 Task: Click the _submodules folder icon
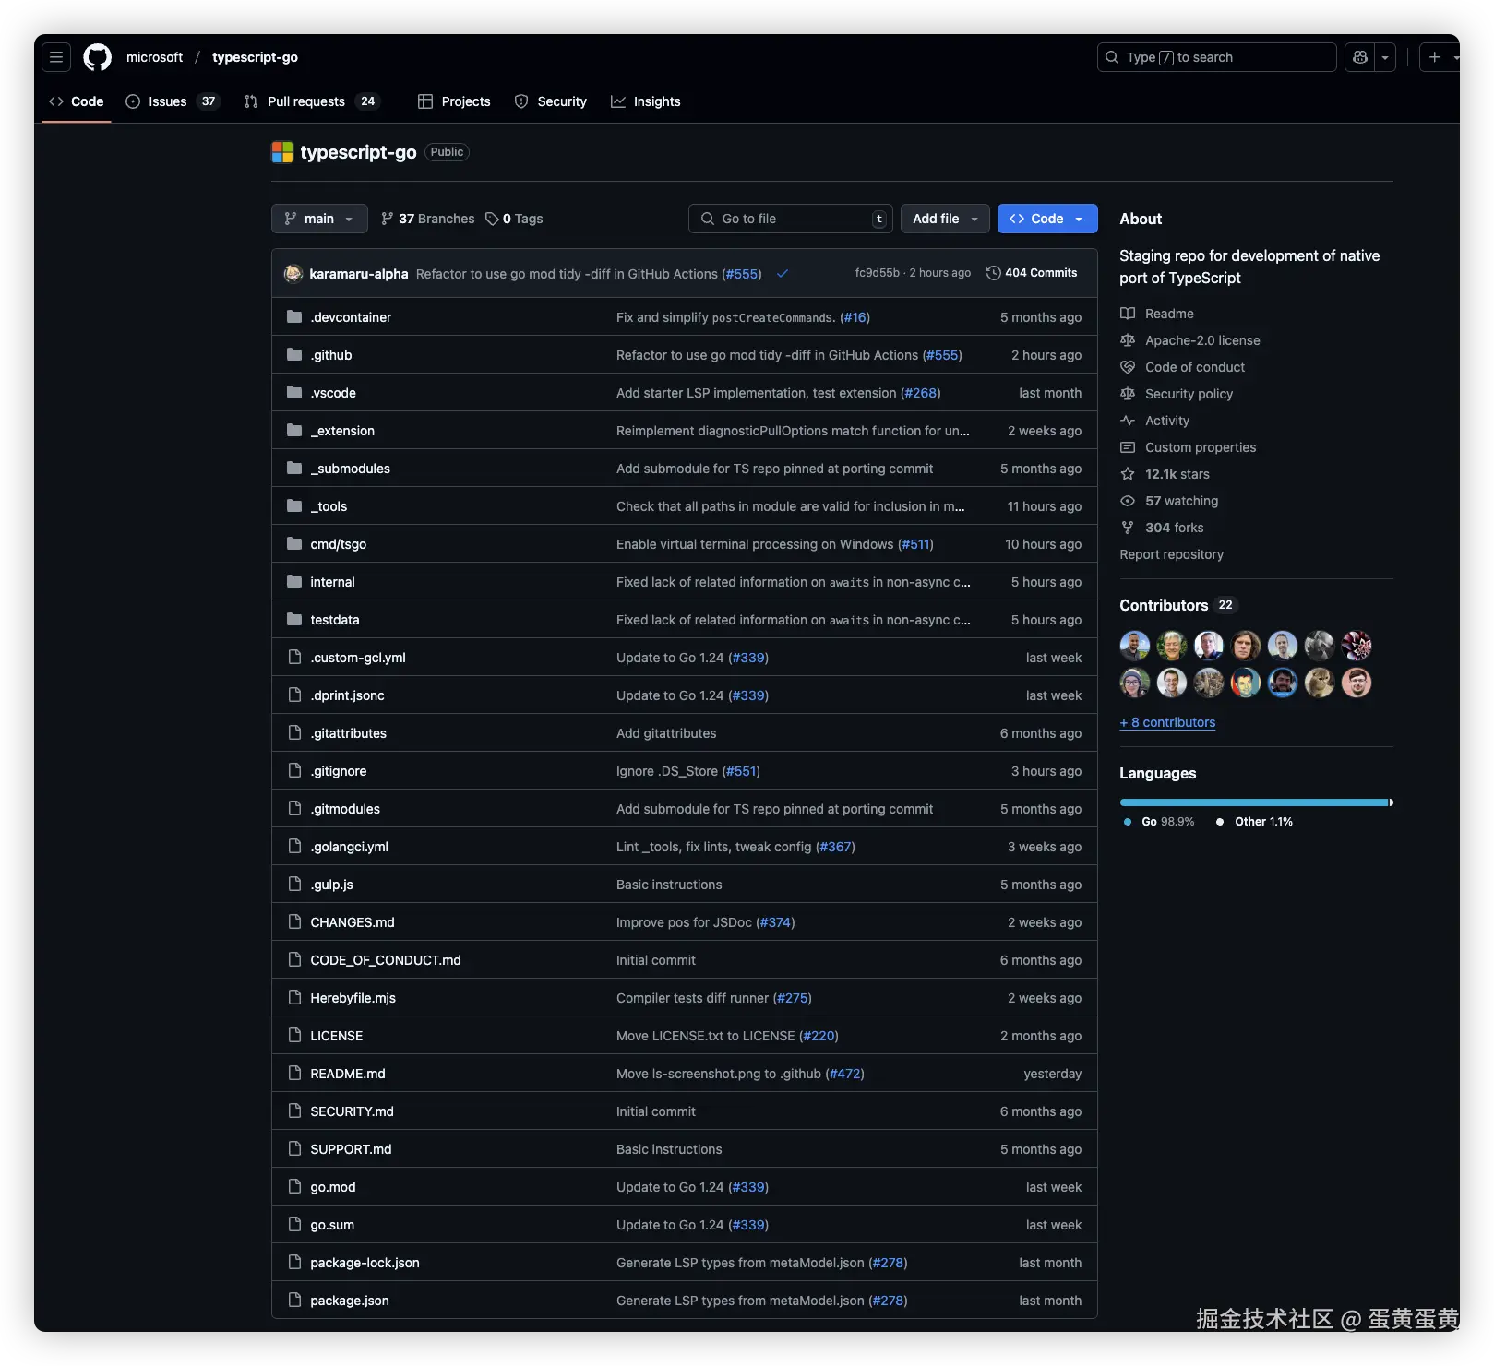tap(294, 469)
